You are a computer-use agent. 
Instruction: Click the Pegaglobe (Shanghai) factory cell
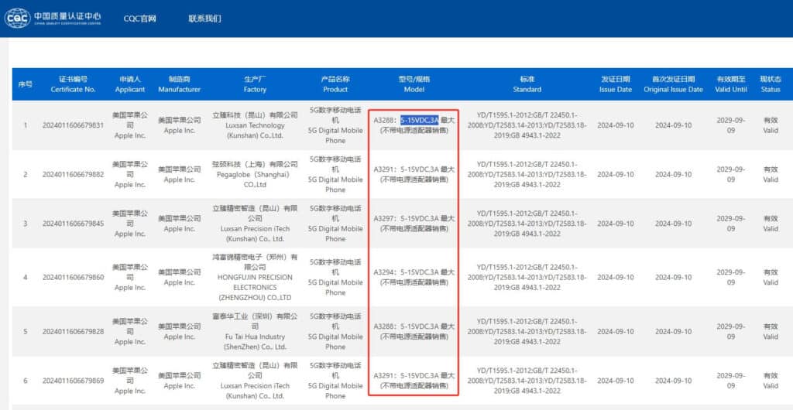pos(255,174)
